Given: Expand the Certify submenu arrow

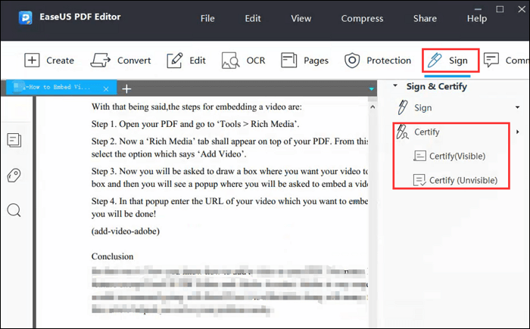Looking at the screenshot, I should [517, 132].
